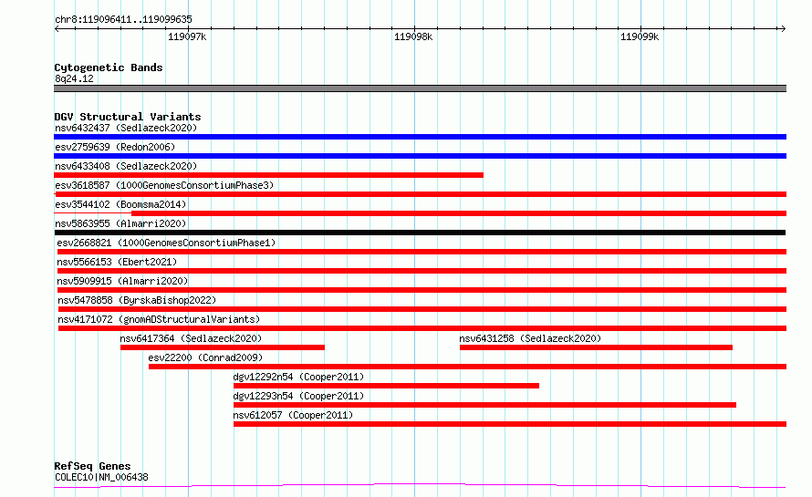Open variant esv2759639 (Redon2006) label
Image resolution: width=812 pixels, height=497 pixels.
pyautogui.click(x=115, y=147)
